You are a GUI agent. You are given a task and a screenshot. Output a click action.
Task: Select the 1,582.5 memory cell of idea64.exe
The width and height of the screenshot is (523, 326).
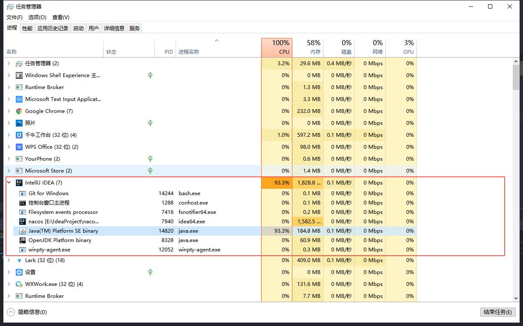pos(308,222)
